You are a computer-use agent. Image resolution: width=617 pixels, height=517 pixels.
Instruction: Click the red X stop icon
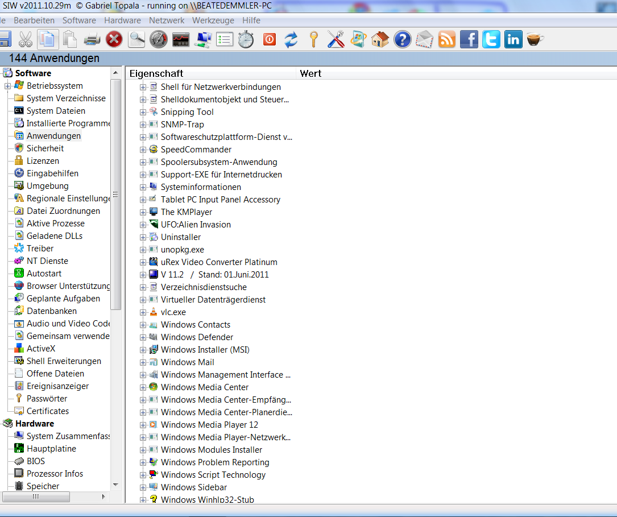(114, 39)
